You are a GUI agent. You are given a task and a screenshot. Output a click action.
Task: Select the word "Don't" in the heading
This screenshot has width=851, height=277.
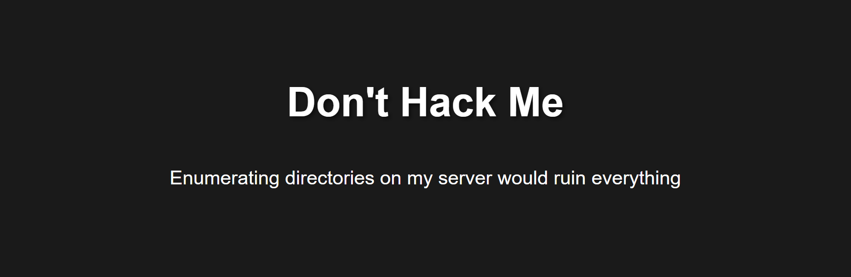point(338,102)
